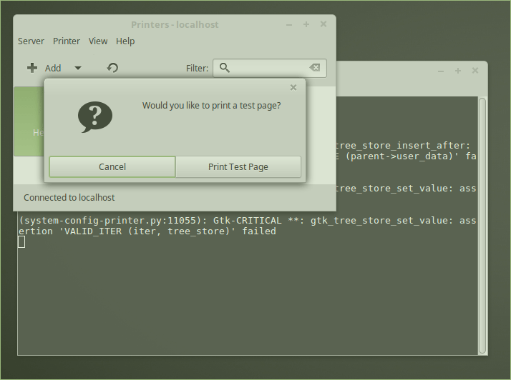Viewport: 511px width, 380px height.
Task: Open the Printer menu
Action: point(67,41)
